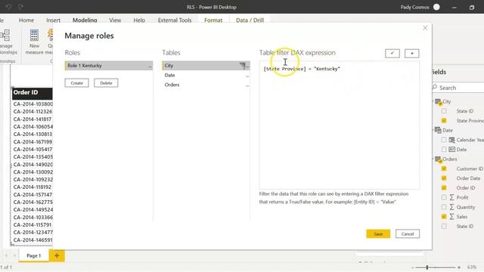Image resolution: width=484 pixels, height=272 pixels.
Task: Collapse the Orders table in Fields pane
Action: click(x=433, y=159)
